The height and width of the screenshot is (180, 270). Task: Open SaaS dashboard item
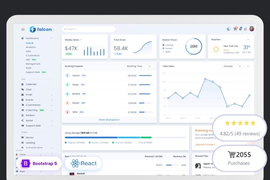[x=28, y=68]
